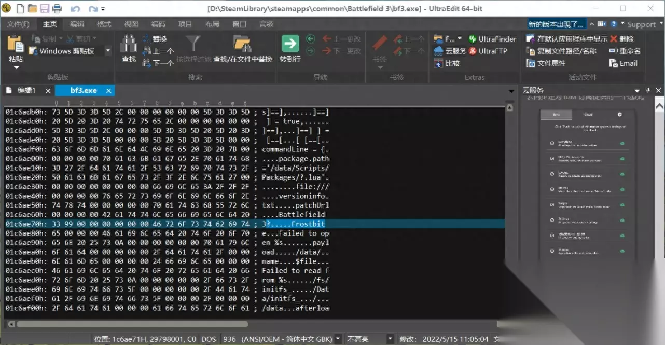This screenshot has width=665, height=345.
Task: Click 在默认应用程序中显示 (Show in default app)
Action: coord(566,39)
